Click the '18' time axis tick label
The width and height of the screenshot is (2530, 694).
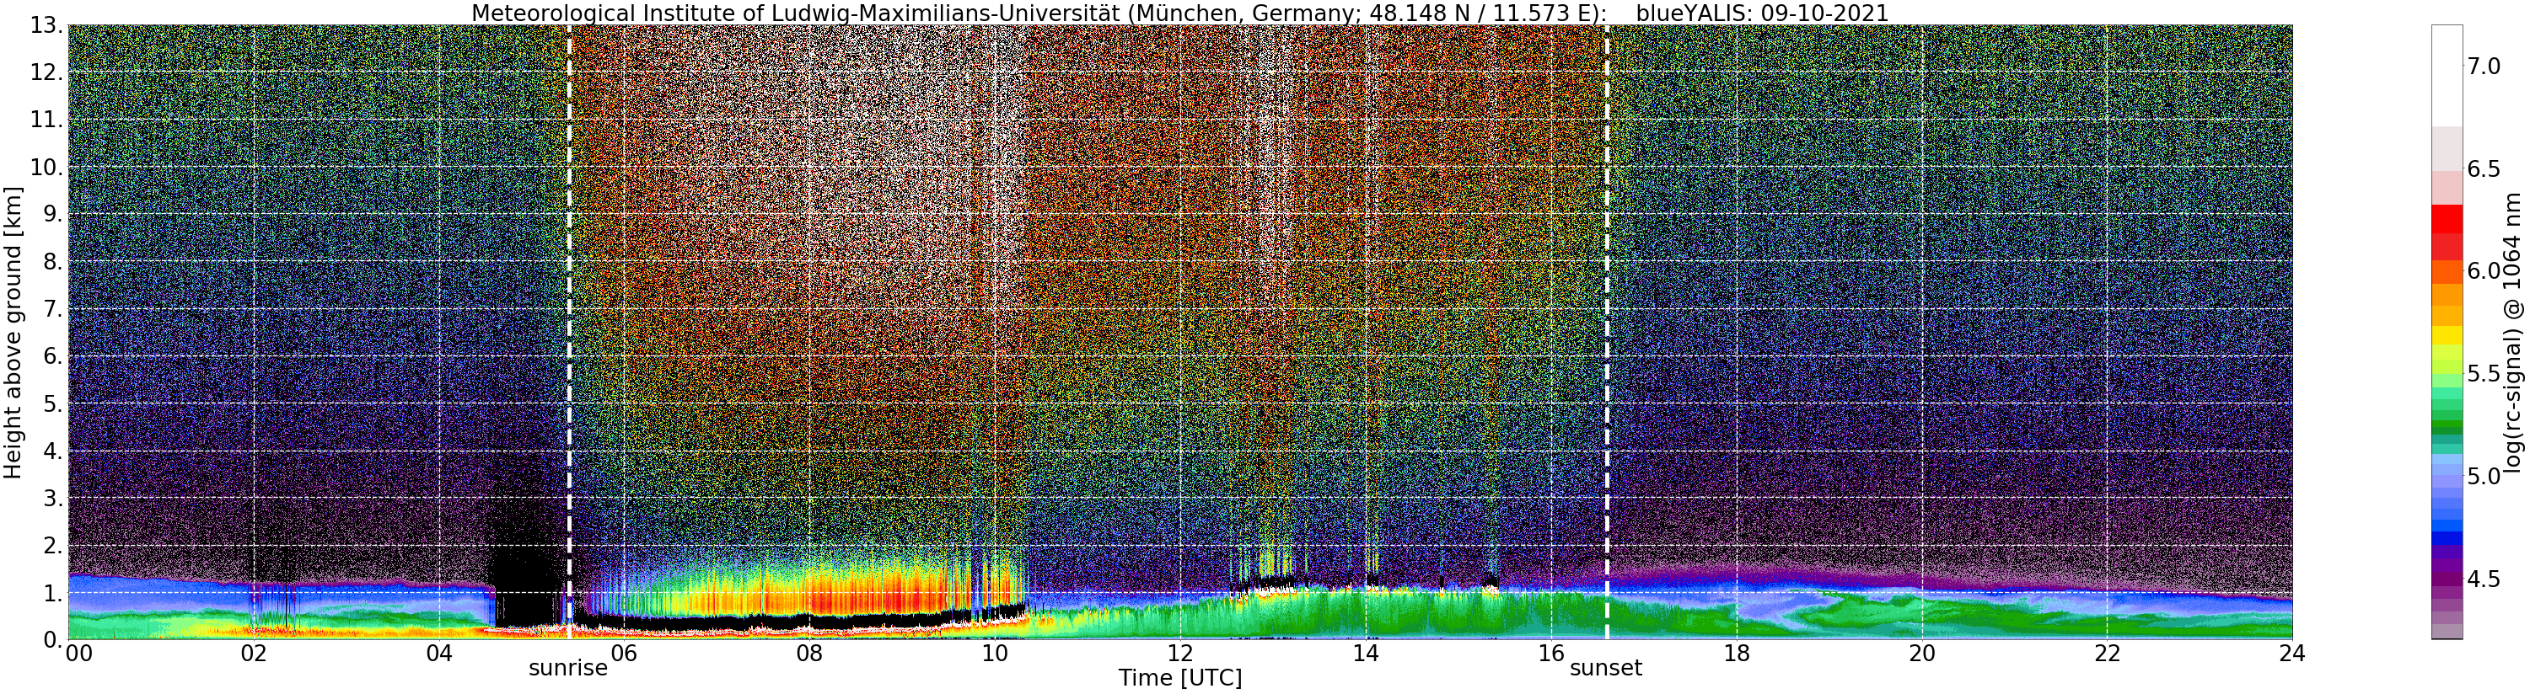(1737, 654)
